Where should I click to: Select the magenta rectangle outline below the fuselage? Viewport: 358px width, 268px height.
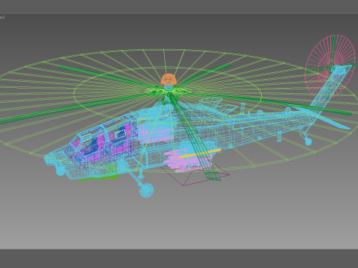pos(195,174)
